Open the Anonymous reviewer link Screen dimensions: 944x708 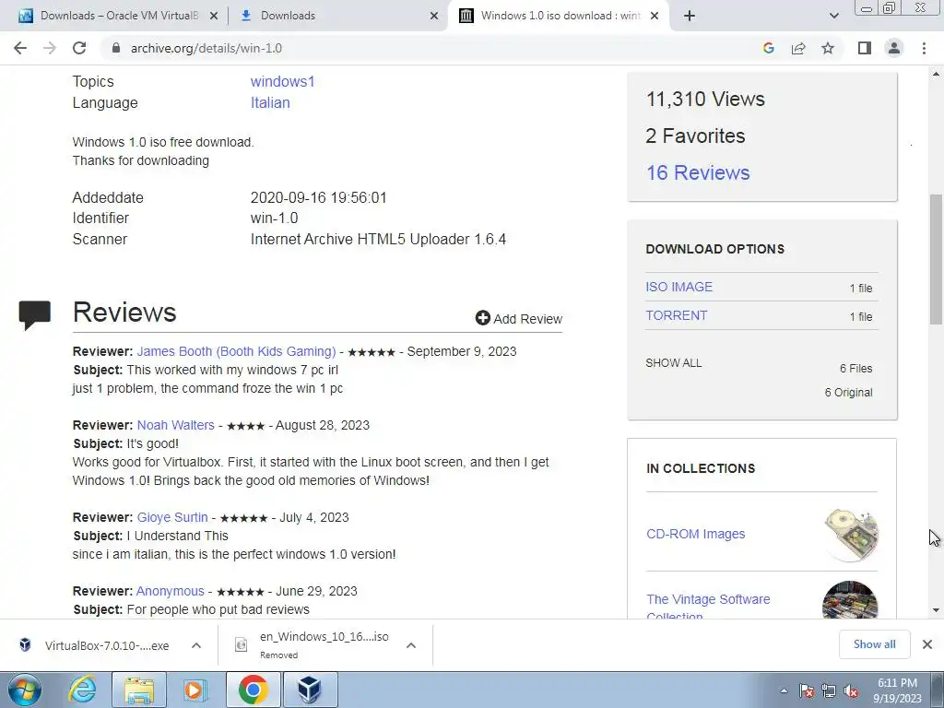(x=170, y=591)
